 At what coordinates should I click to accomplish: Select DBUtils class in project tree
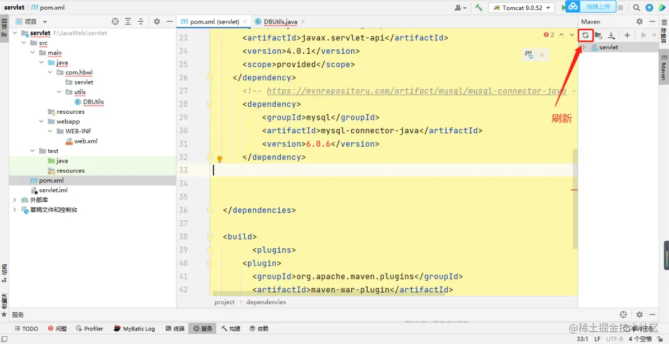pos(89,101)
